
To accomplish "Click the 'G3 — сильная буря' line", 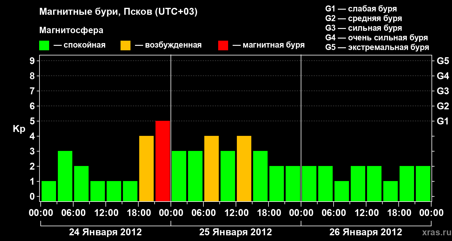I will coord(363,28).
